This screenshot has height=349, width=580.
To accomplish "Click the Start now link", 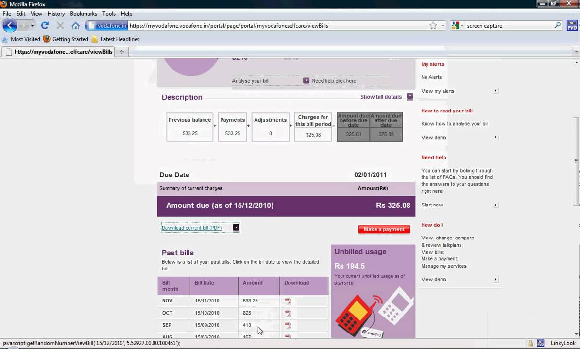I will [x=432, y=205].
